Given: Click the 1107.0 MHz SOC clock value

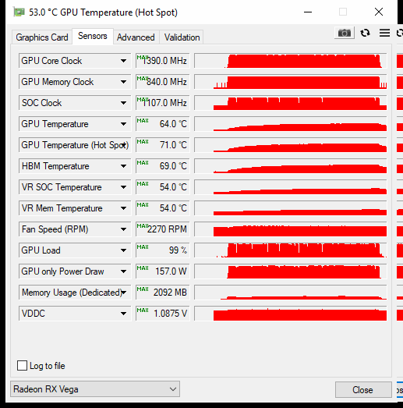Looking at the screenshot, I should pyautogui.click(x=163, y=103).
